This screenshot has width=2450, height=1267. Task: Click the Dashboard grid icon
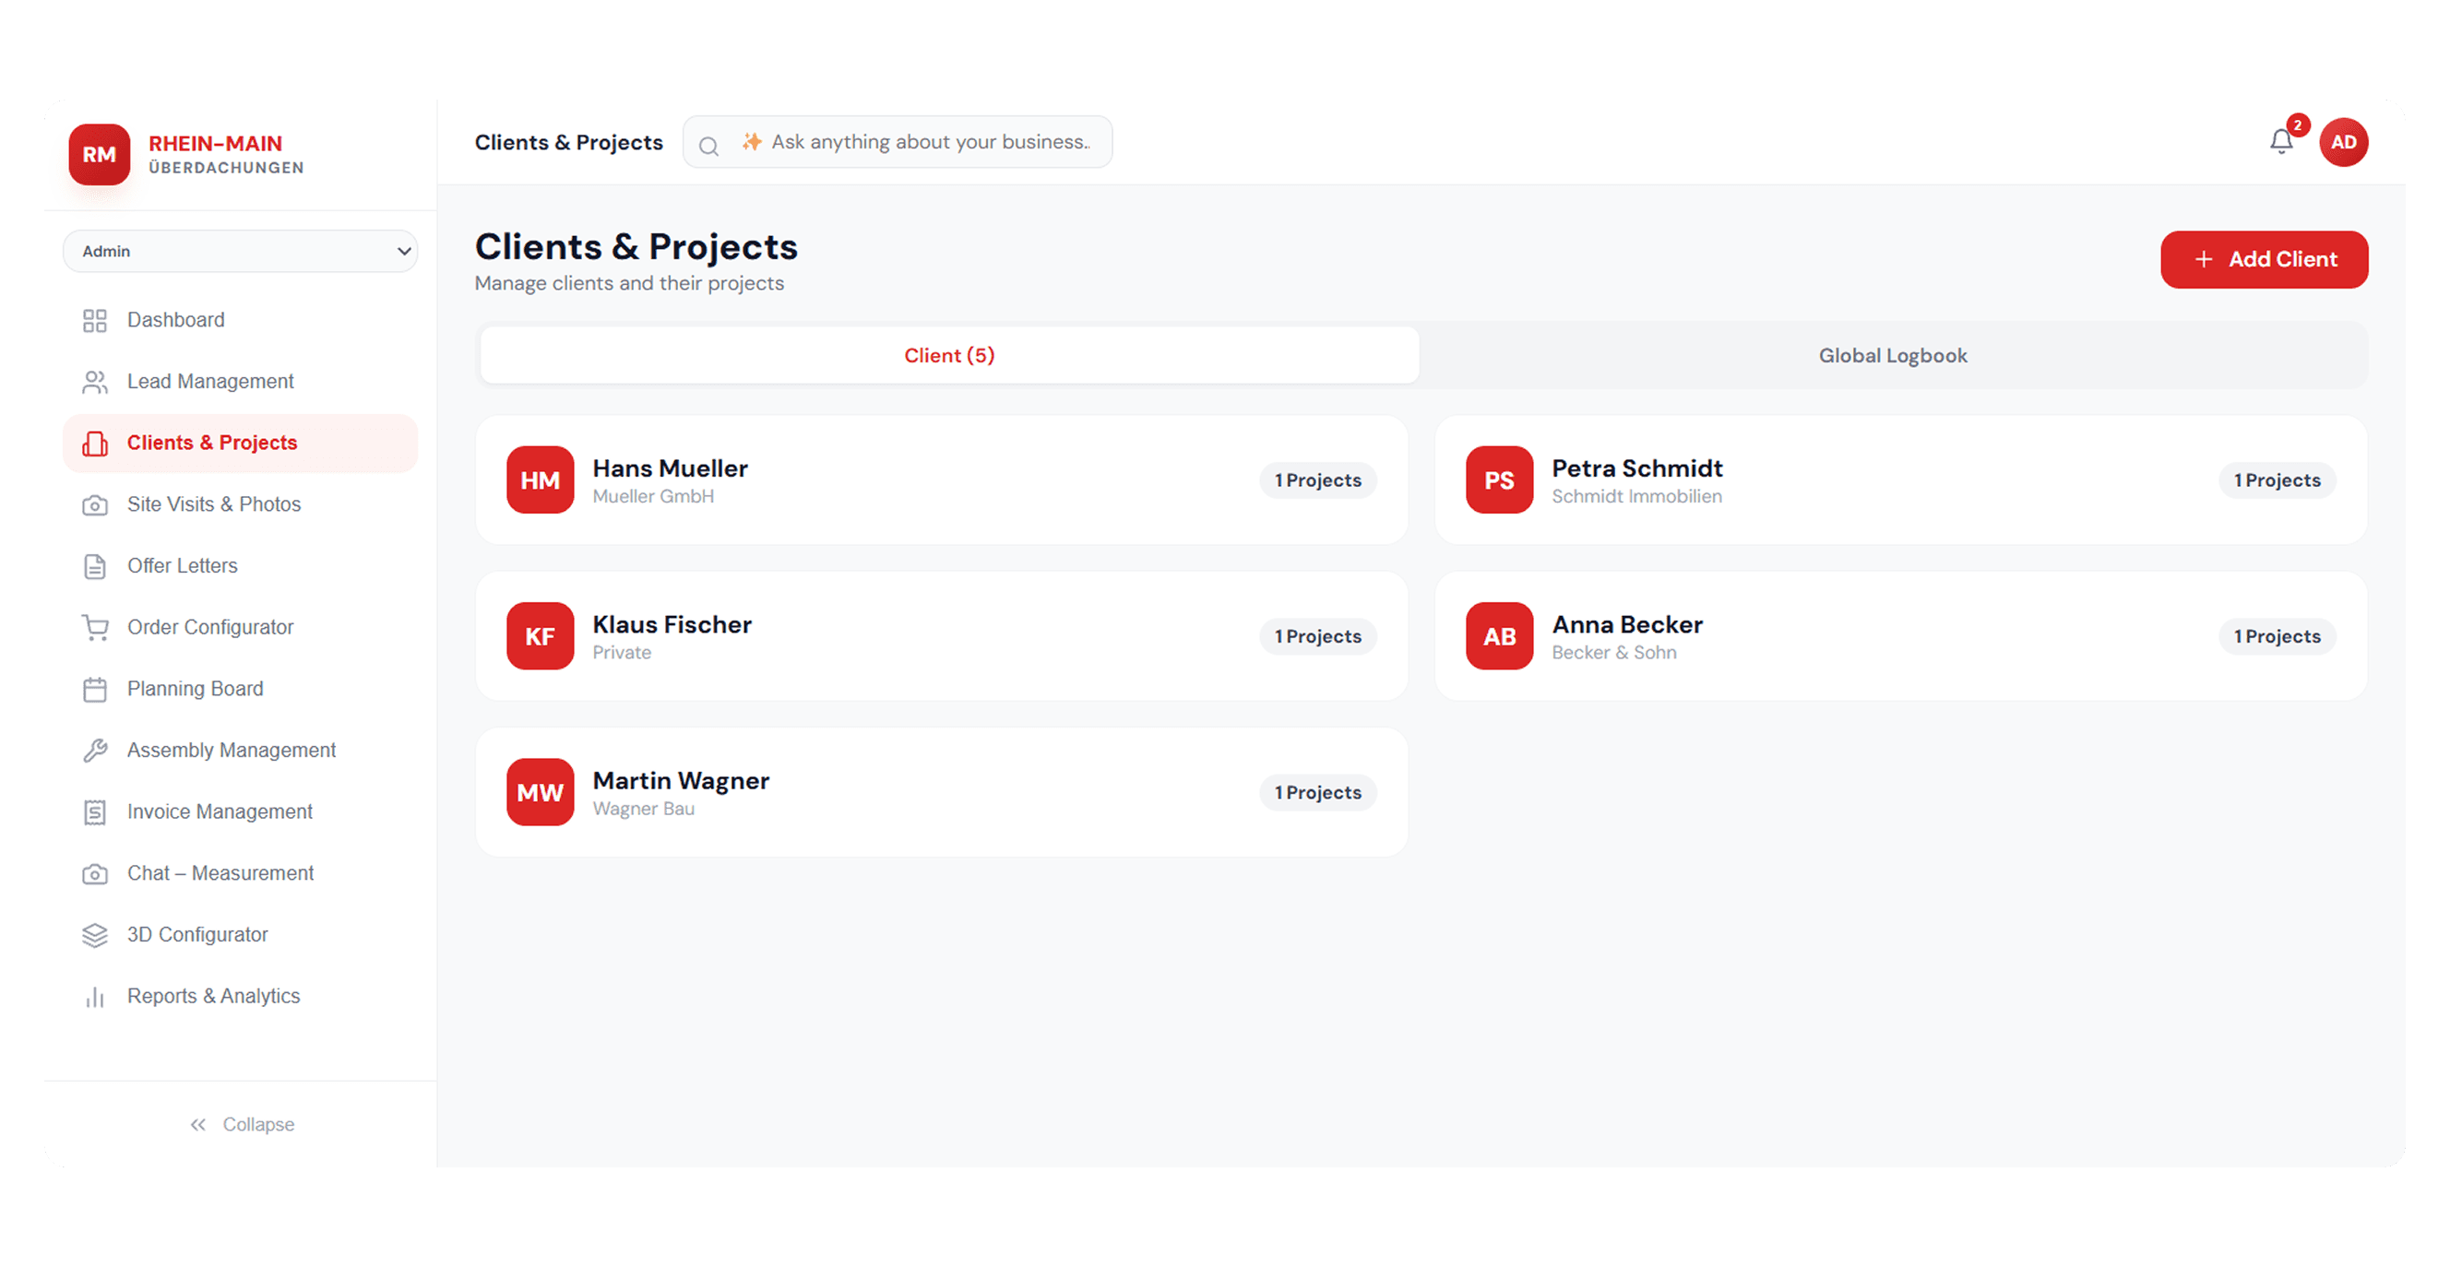point(95,320)
